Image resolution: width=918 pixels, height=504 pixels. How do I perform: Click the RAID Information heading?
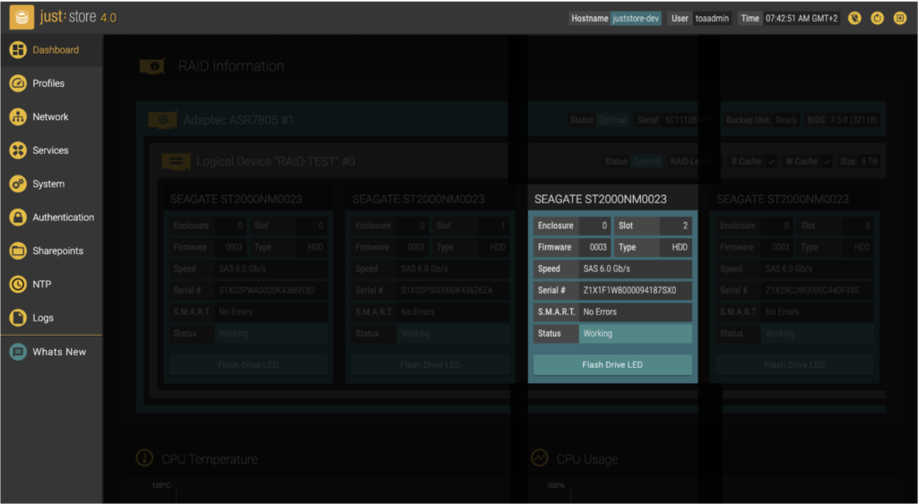coord(231,66)
